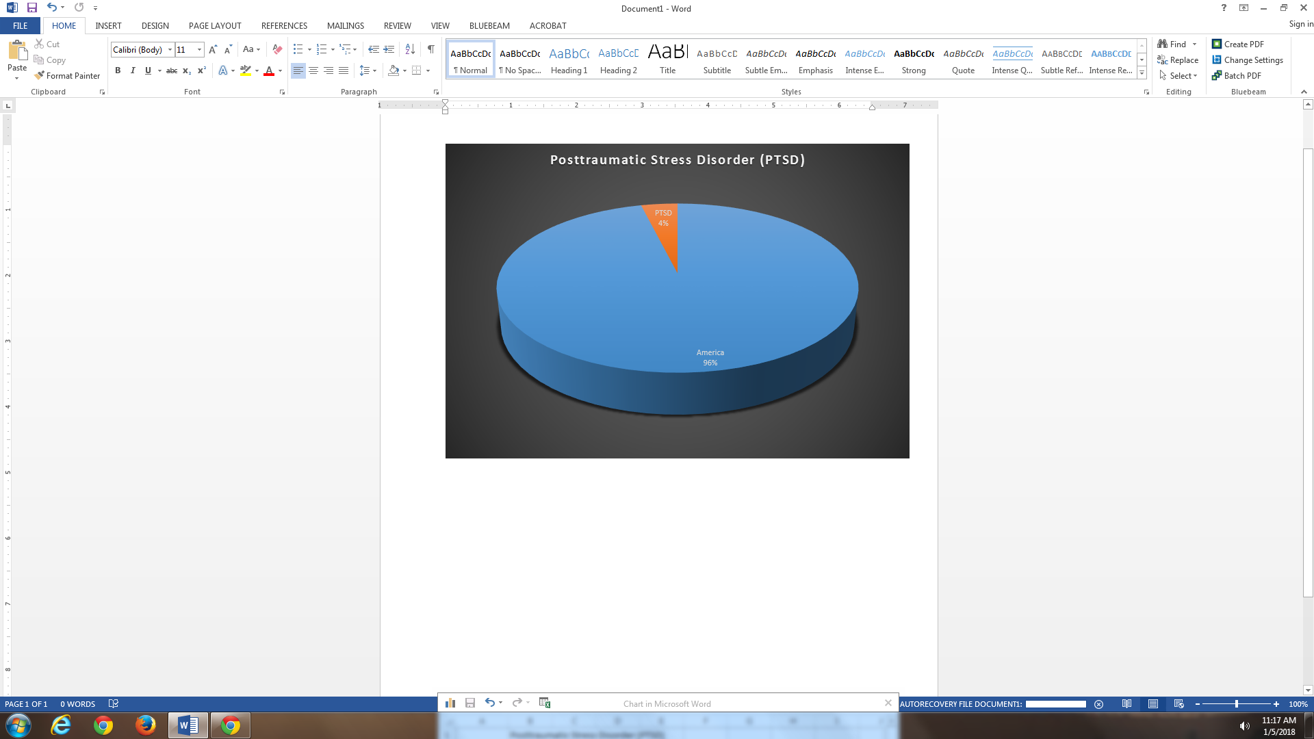
Task: Click the chart icon in the Chart in Microsoft Word bar
Action: pyautogui.click(x=450, y=703)
